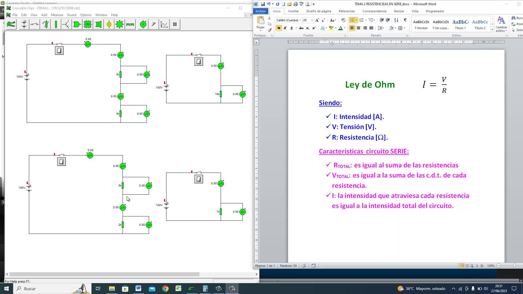The image size is (523, 294).
Task: Choose the 555 timer IC tool
Action: point(87,24)
